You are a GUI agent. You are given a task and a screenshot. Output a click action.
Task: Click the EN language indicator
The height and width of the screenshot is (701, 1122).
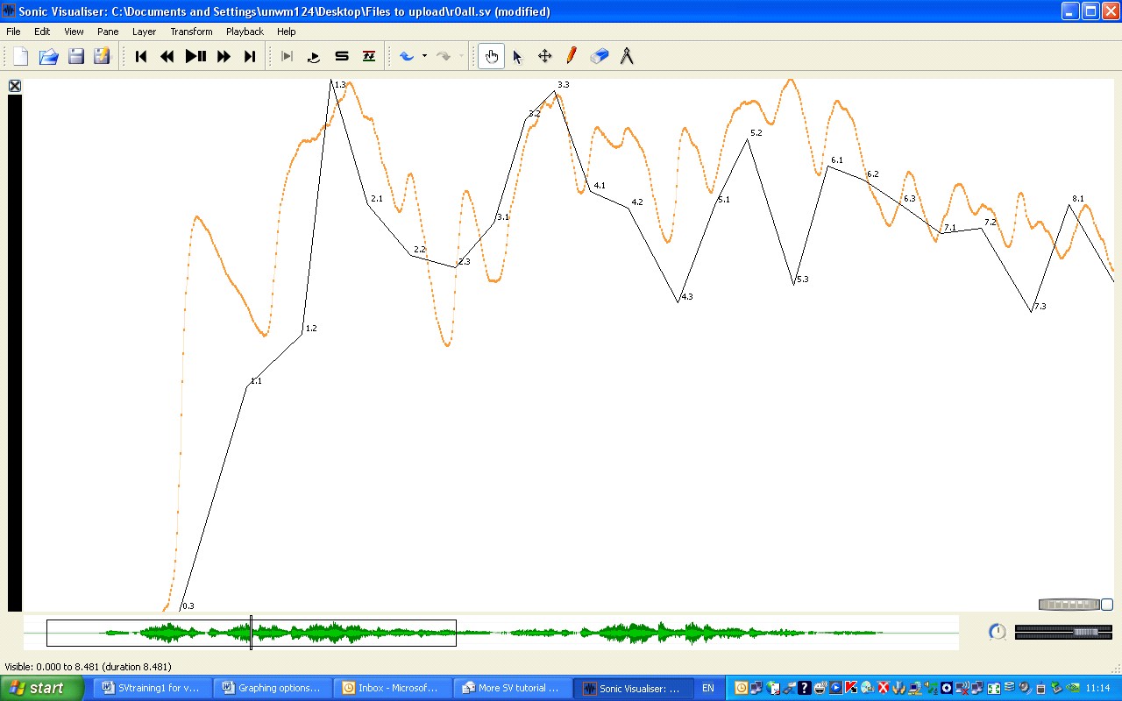click(x=708, y=688)
